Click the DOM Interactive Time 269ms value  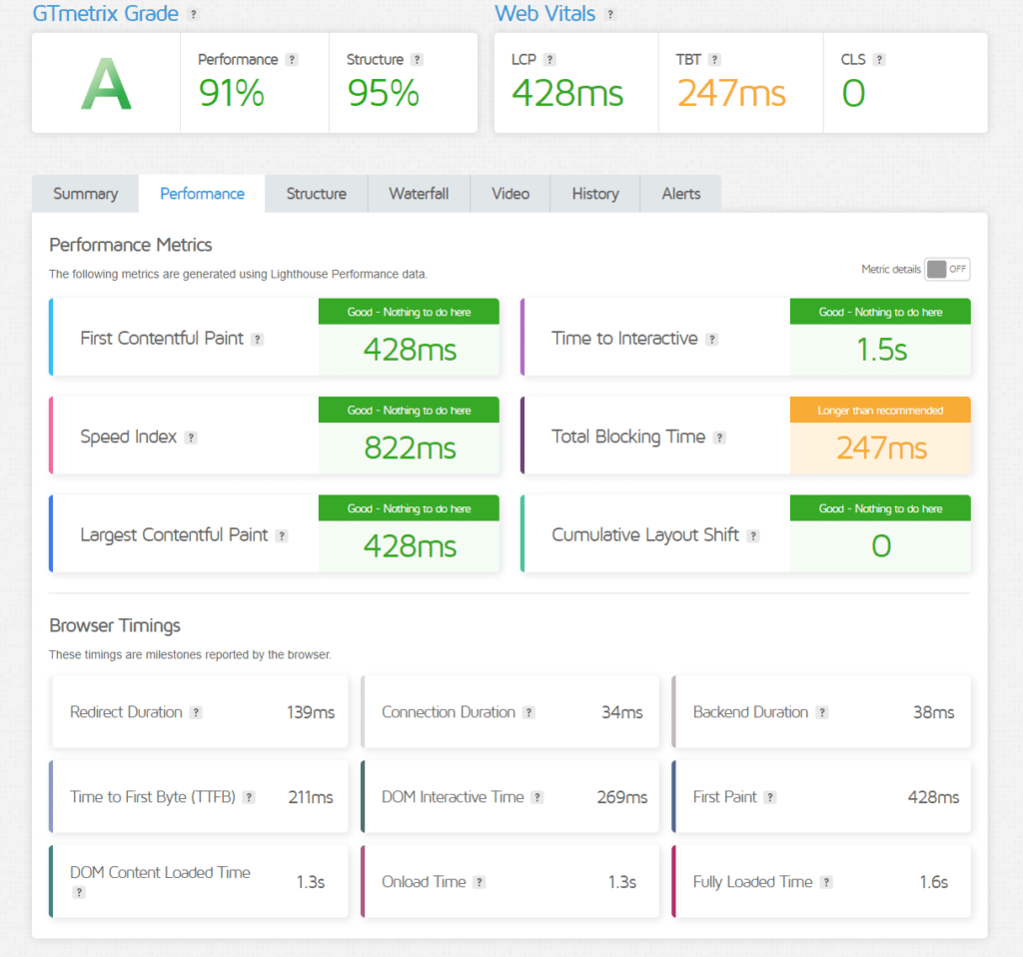click(x=621, y=797)
